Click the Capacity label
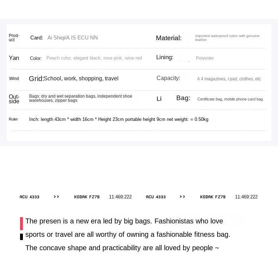The width and height of the screenshot is (278, 277). [x=168, y=78]
